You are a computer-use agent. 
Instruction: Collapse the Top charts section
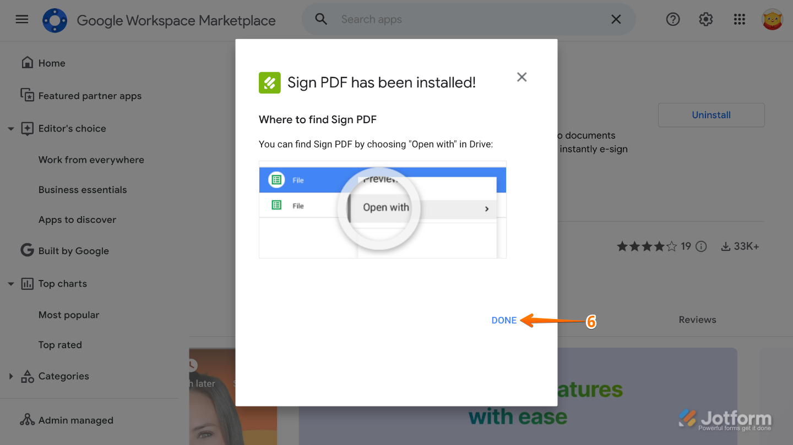click(11, 283)
